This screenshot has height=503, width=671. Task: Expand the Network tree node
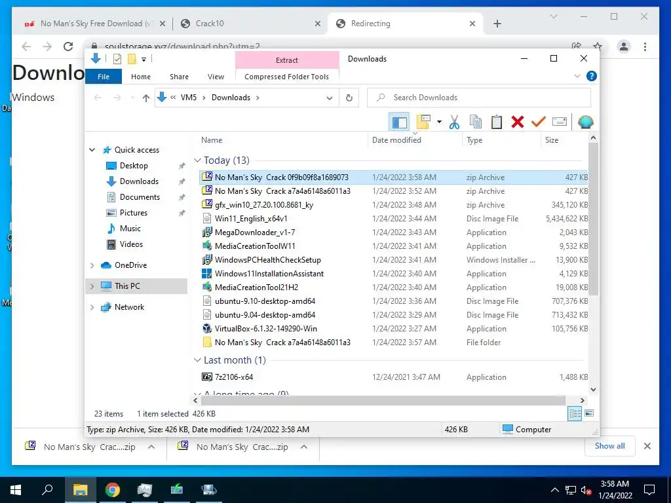92,307
